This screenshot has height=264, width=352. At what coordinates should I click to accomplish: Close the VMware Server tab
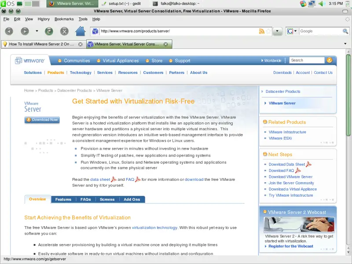(x=166, y=44)
